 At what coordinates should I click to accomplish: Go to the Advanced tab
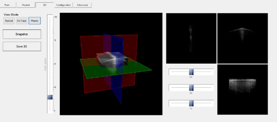click(82, 5)
